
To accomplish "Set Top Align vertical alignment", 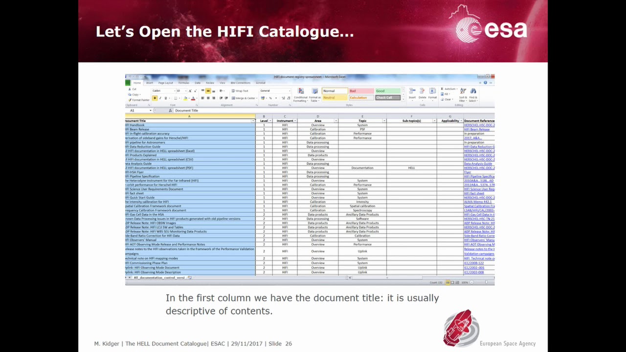I will (203, 91).
